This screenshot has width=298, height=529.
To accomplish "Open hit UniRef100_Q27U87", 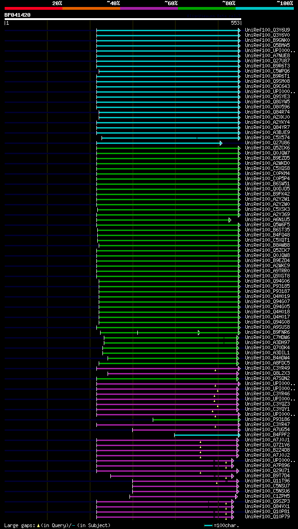I will click(x=267, y=61).
